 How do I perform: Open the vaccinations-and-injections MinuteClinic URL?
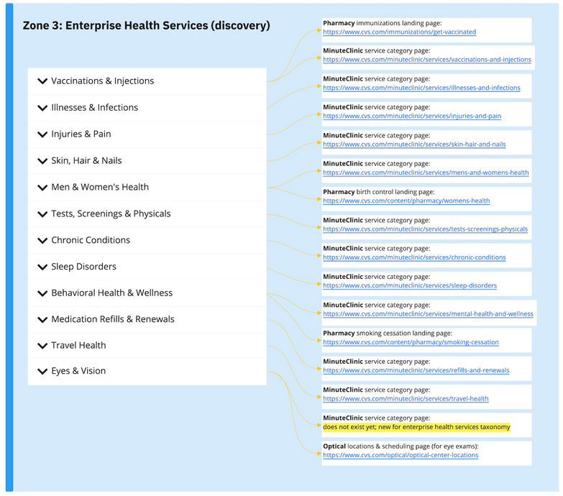coord(426,60)
